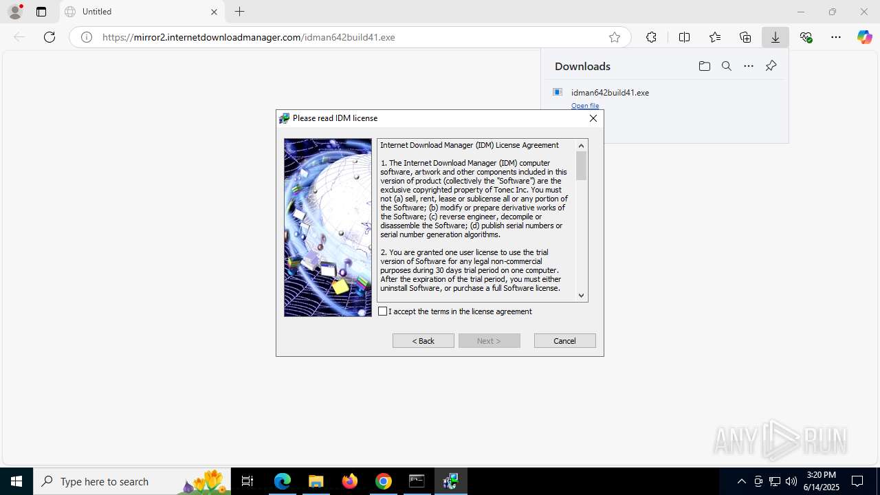Select the Untitled tab
The height and width of the screenshot is (495, 880).
pos(142,12)
